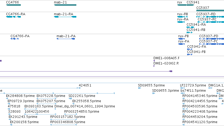Select the DME1-020I02.R feature label
Image resolution: width=224 pixels, height=126 pixels.
tap(166, 63)
